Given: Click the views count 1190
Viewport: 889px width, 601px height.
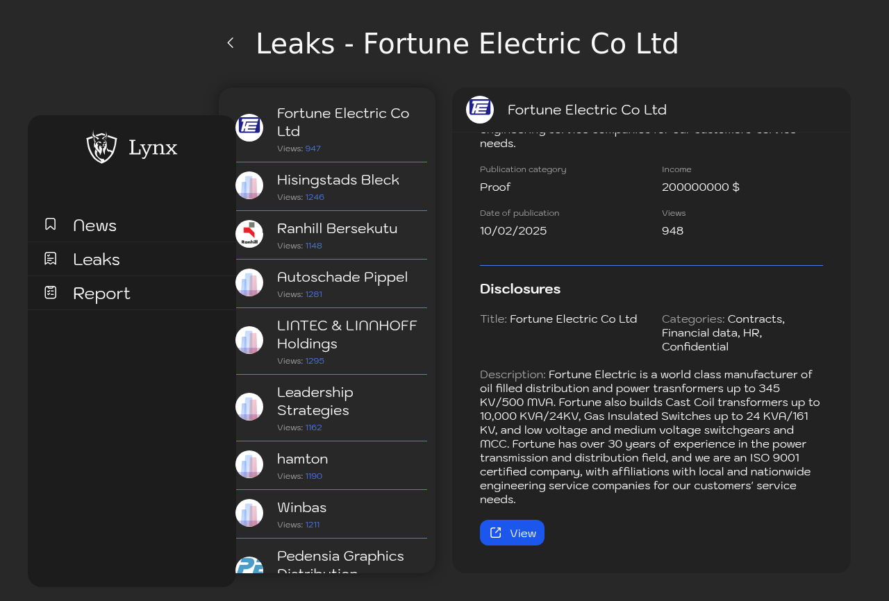Looking at the screenshot, I should click(314, 476).
